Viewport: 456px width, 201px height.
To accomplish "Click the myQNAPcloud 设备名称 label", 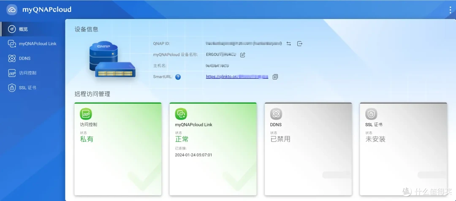I will tap(175, 55).
